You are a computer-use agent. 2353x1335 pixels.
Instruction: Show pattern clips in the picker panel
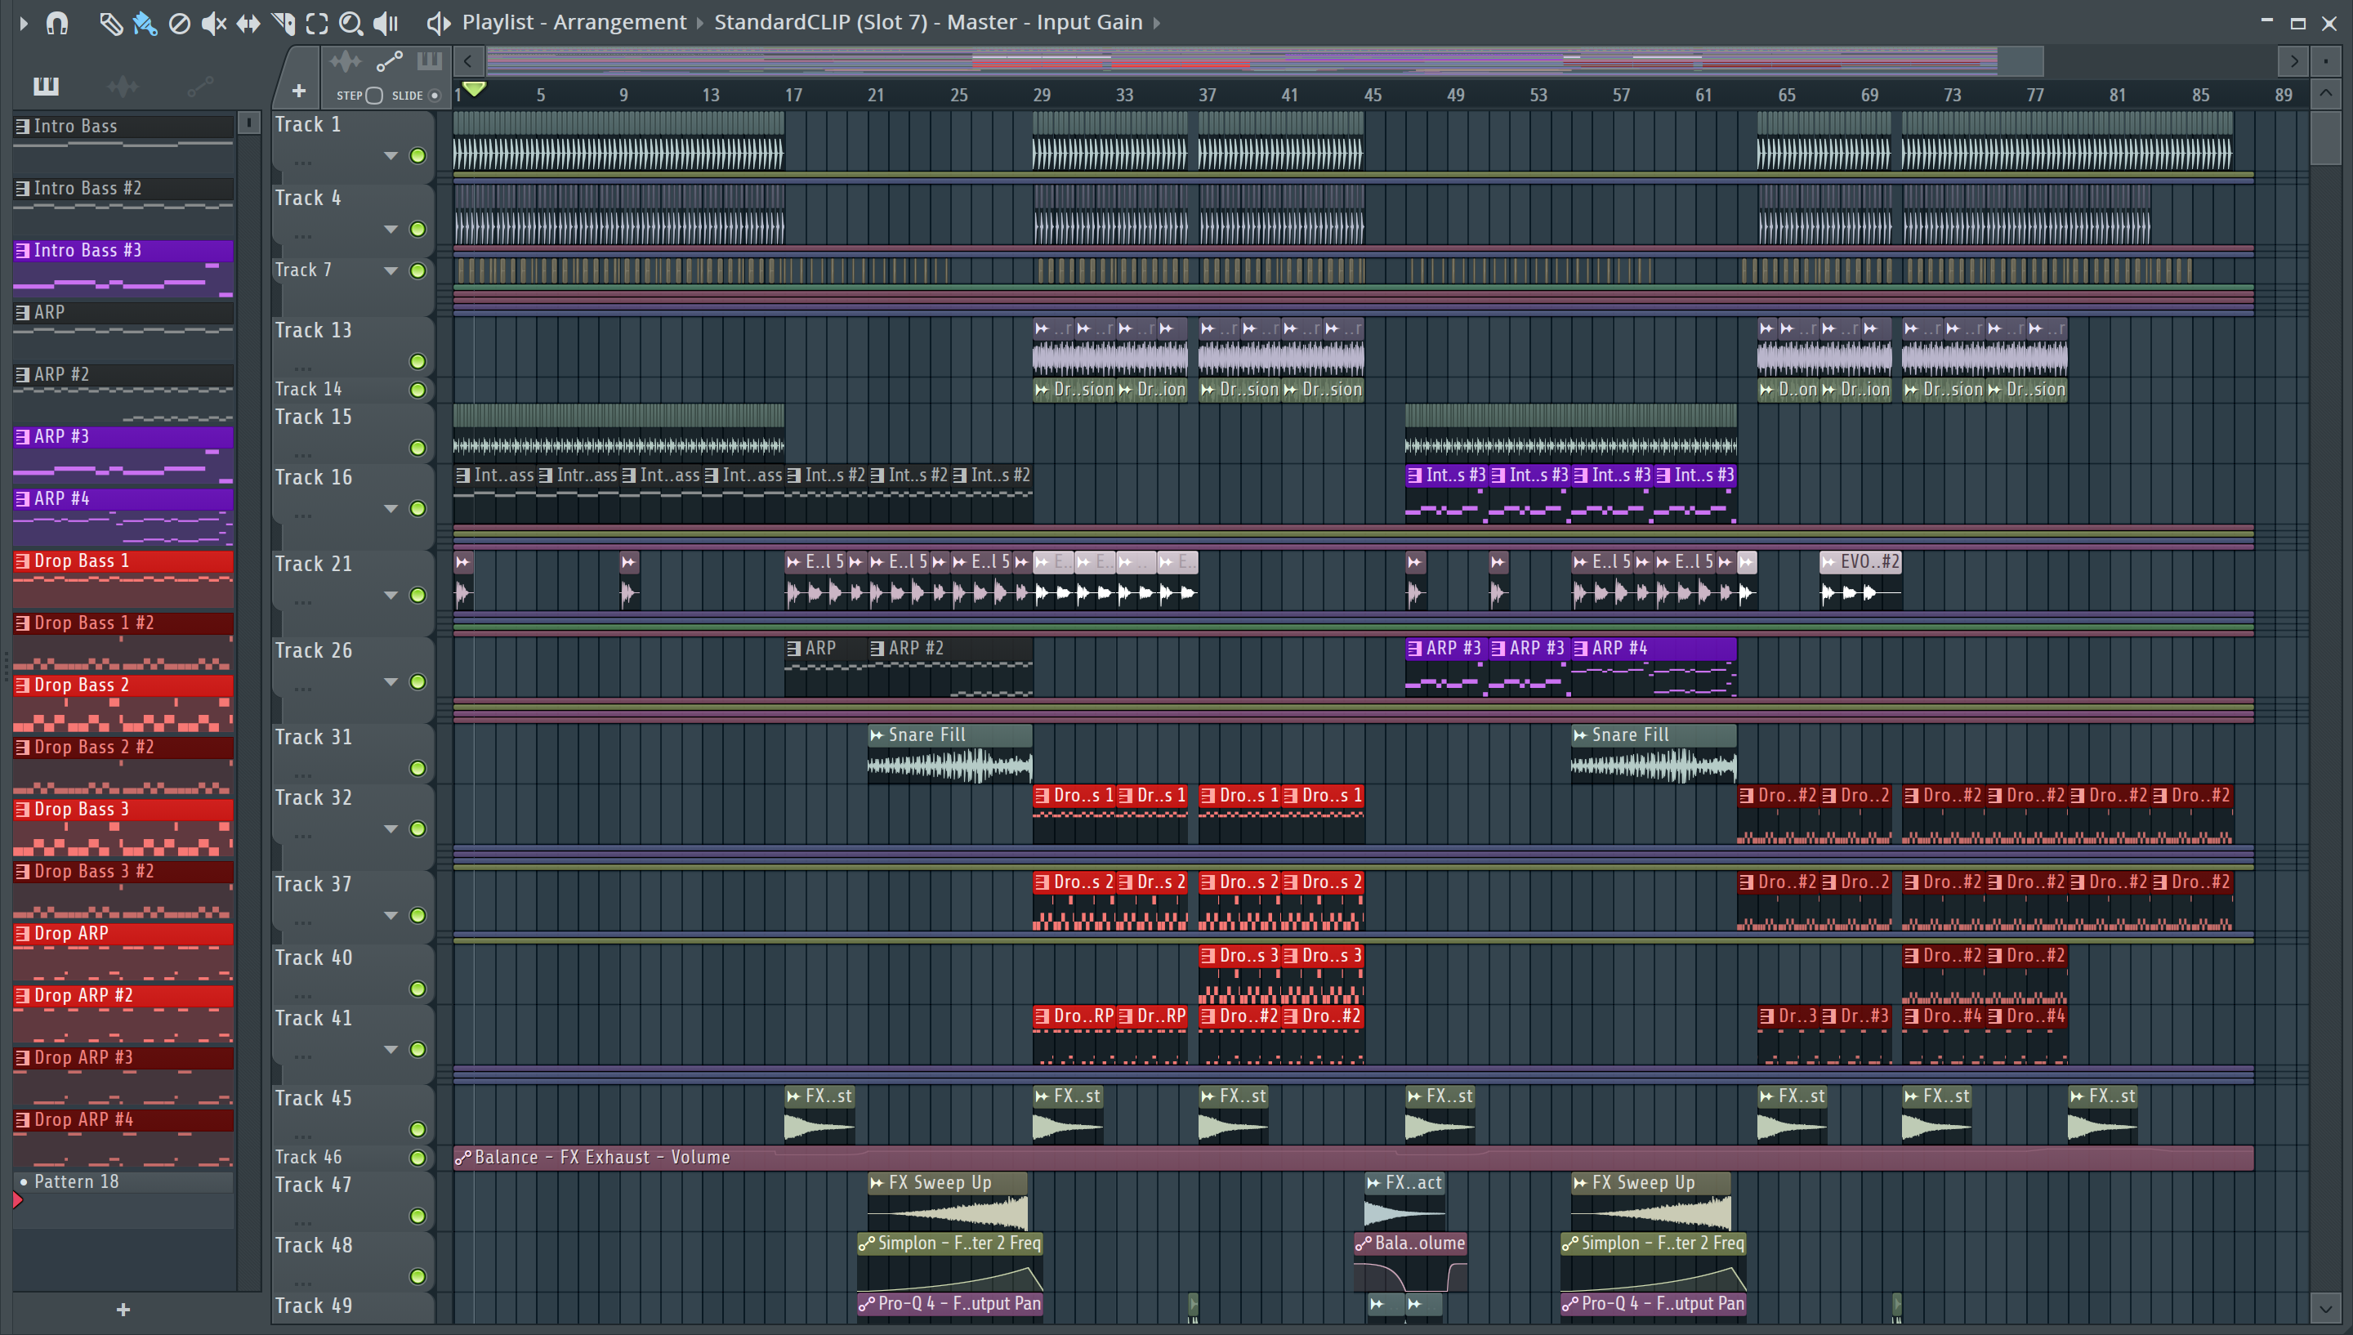[x=46, y=86]
